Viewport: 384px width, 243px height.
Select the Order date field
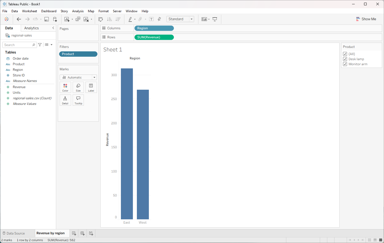[21, 59]
